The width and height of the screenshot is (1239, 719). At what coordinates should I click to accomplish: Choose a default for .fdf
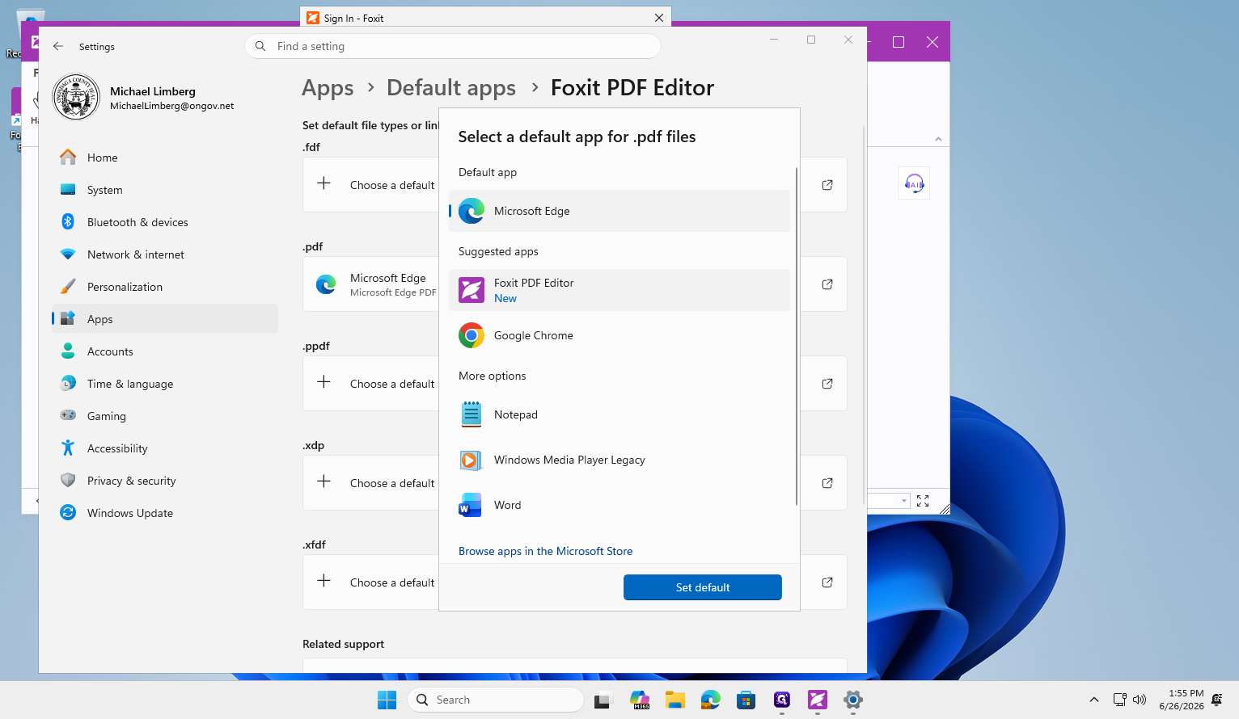pyautogui.click(x=371, y=185)
